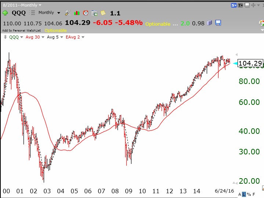Click the gray T time-link icon
The height and width of the screenshot is (198, 264).
(241, 5)
